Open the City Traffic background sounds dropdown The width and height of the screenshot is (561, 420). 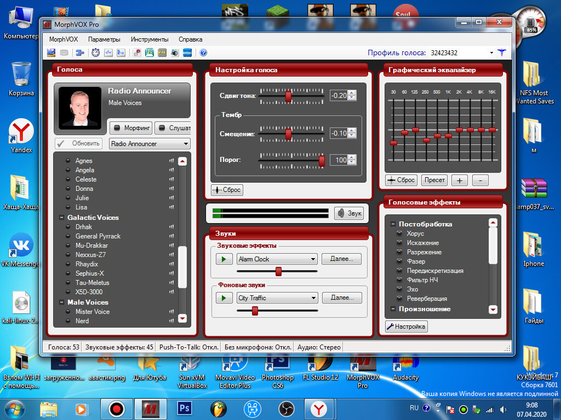click(277, 298)
